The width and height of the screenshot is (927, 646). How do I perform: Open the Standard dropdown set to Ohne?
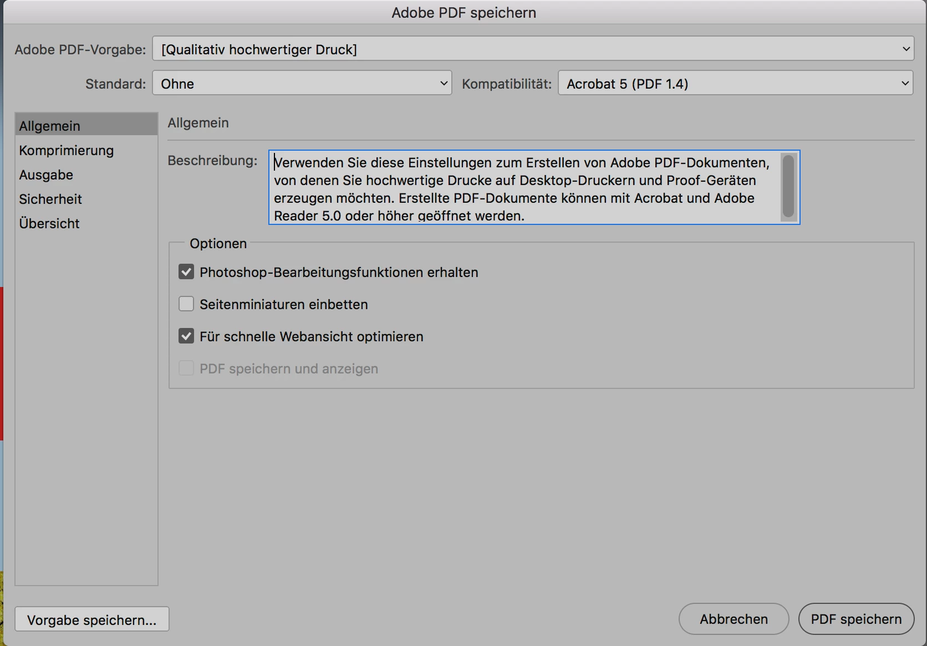click(302, 83)
